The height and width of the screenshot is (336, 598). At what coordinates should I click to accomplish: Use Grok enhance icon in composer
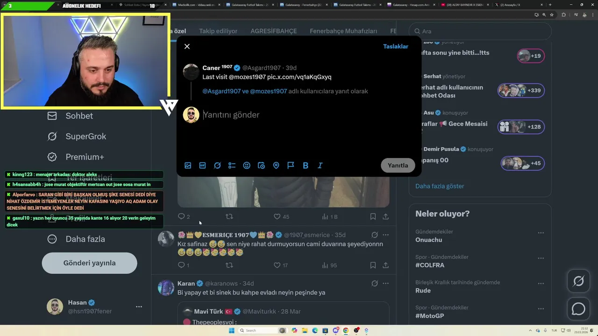click(x=217, y=165)
